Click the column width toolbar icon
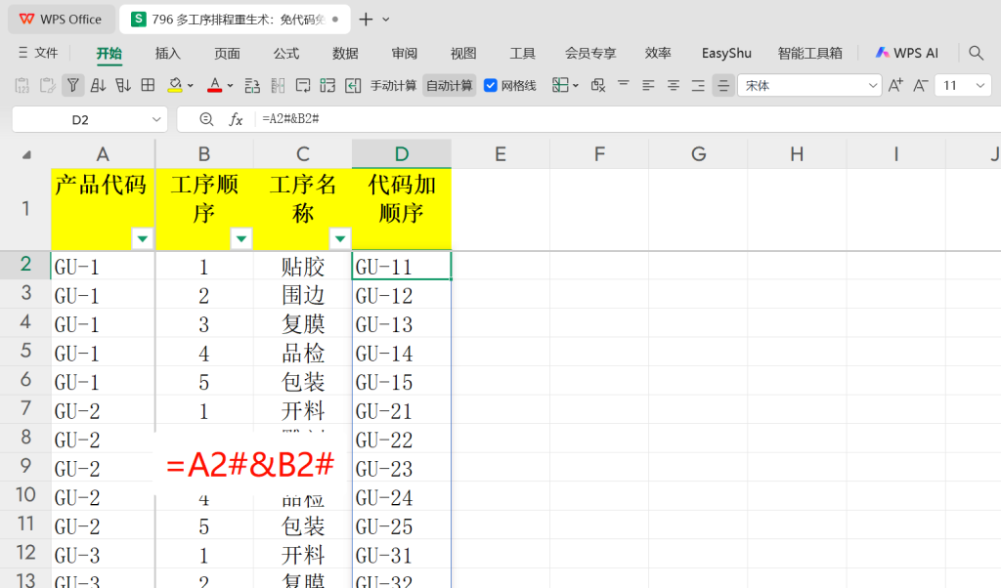Viewport: 1001px width, 588px height. [278, 85]
